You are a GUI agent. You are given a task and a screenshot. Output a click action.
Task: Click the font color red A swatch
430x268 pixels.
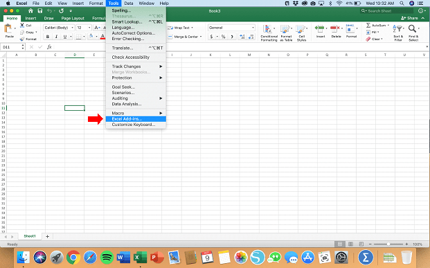tap(102, 37)
